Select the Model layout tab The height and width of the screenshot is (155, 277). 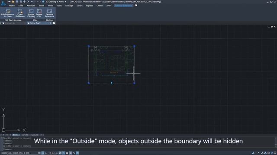(16, 135)
